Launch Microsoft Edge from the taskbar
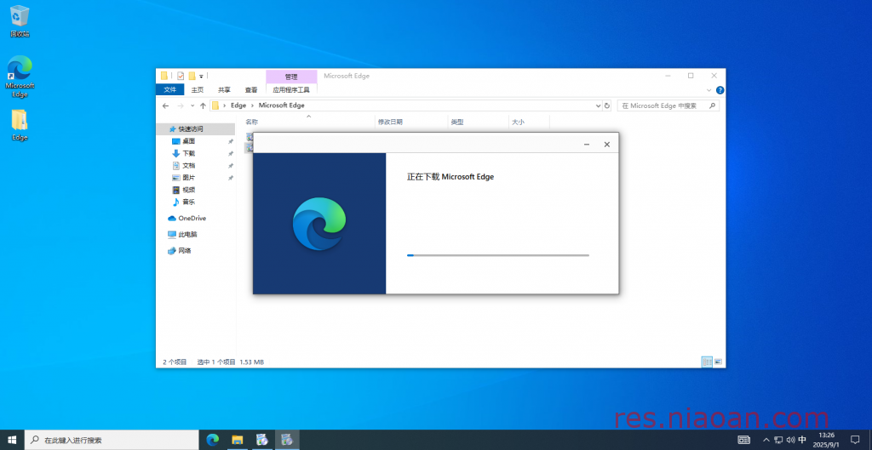The width and height of the screenshot is (872, 450). 212,440
